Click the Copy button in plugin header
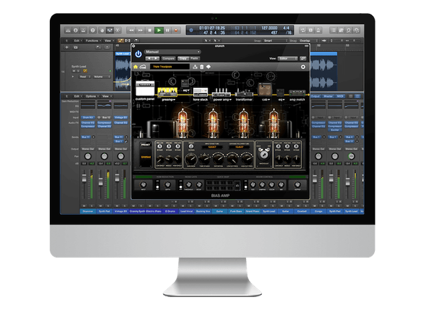 (183, 58)
